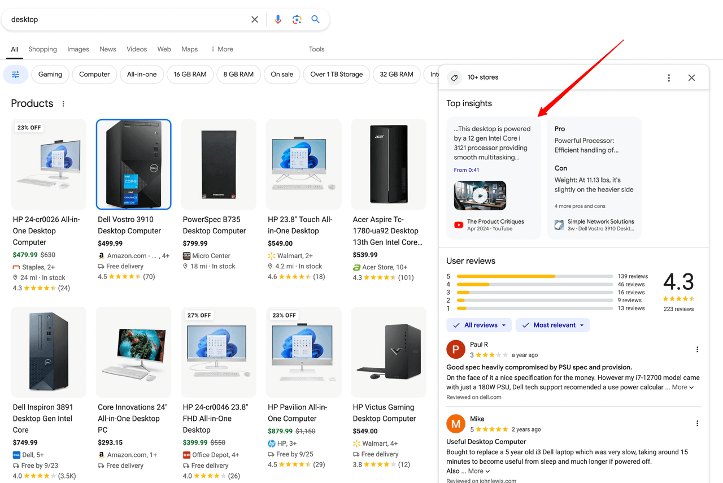The image size is (723, 483).
Task: Enable the 16 GB RAM filter
Action: point(190,75)
